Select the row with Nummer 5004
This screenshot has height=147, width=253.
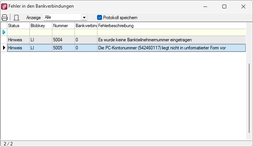click(126, 40)
